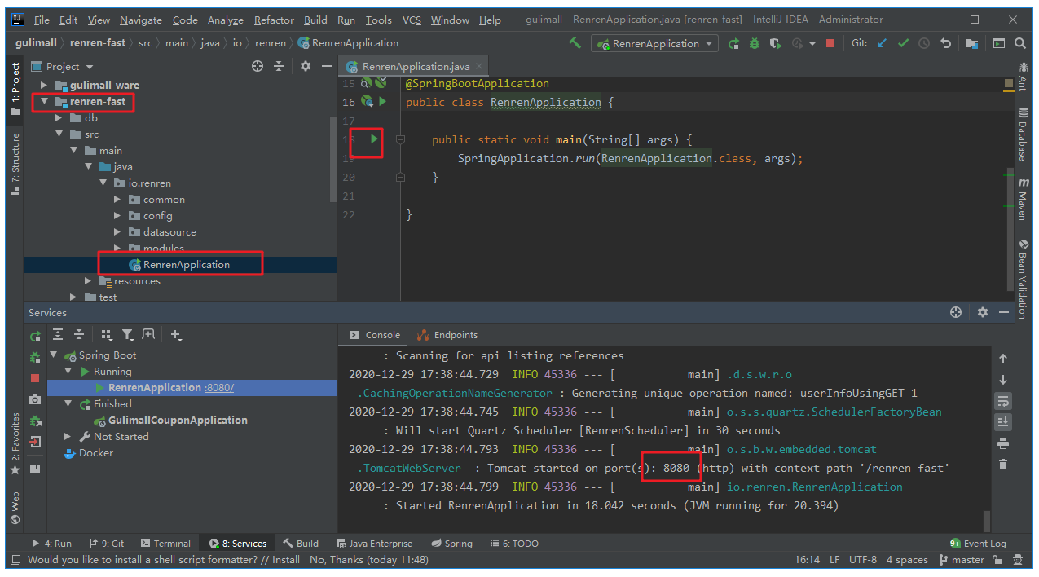
Task: Rerun RenrenApplication from the top toolbar
Action: 734,43
